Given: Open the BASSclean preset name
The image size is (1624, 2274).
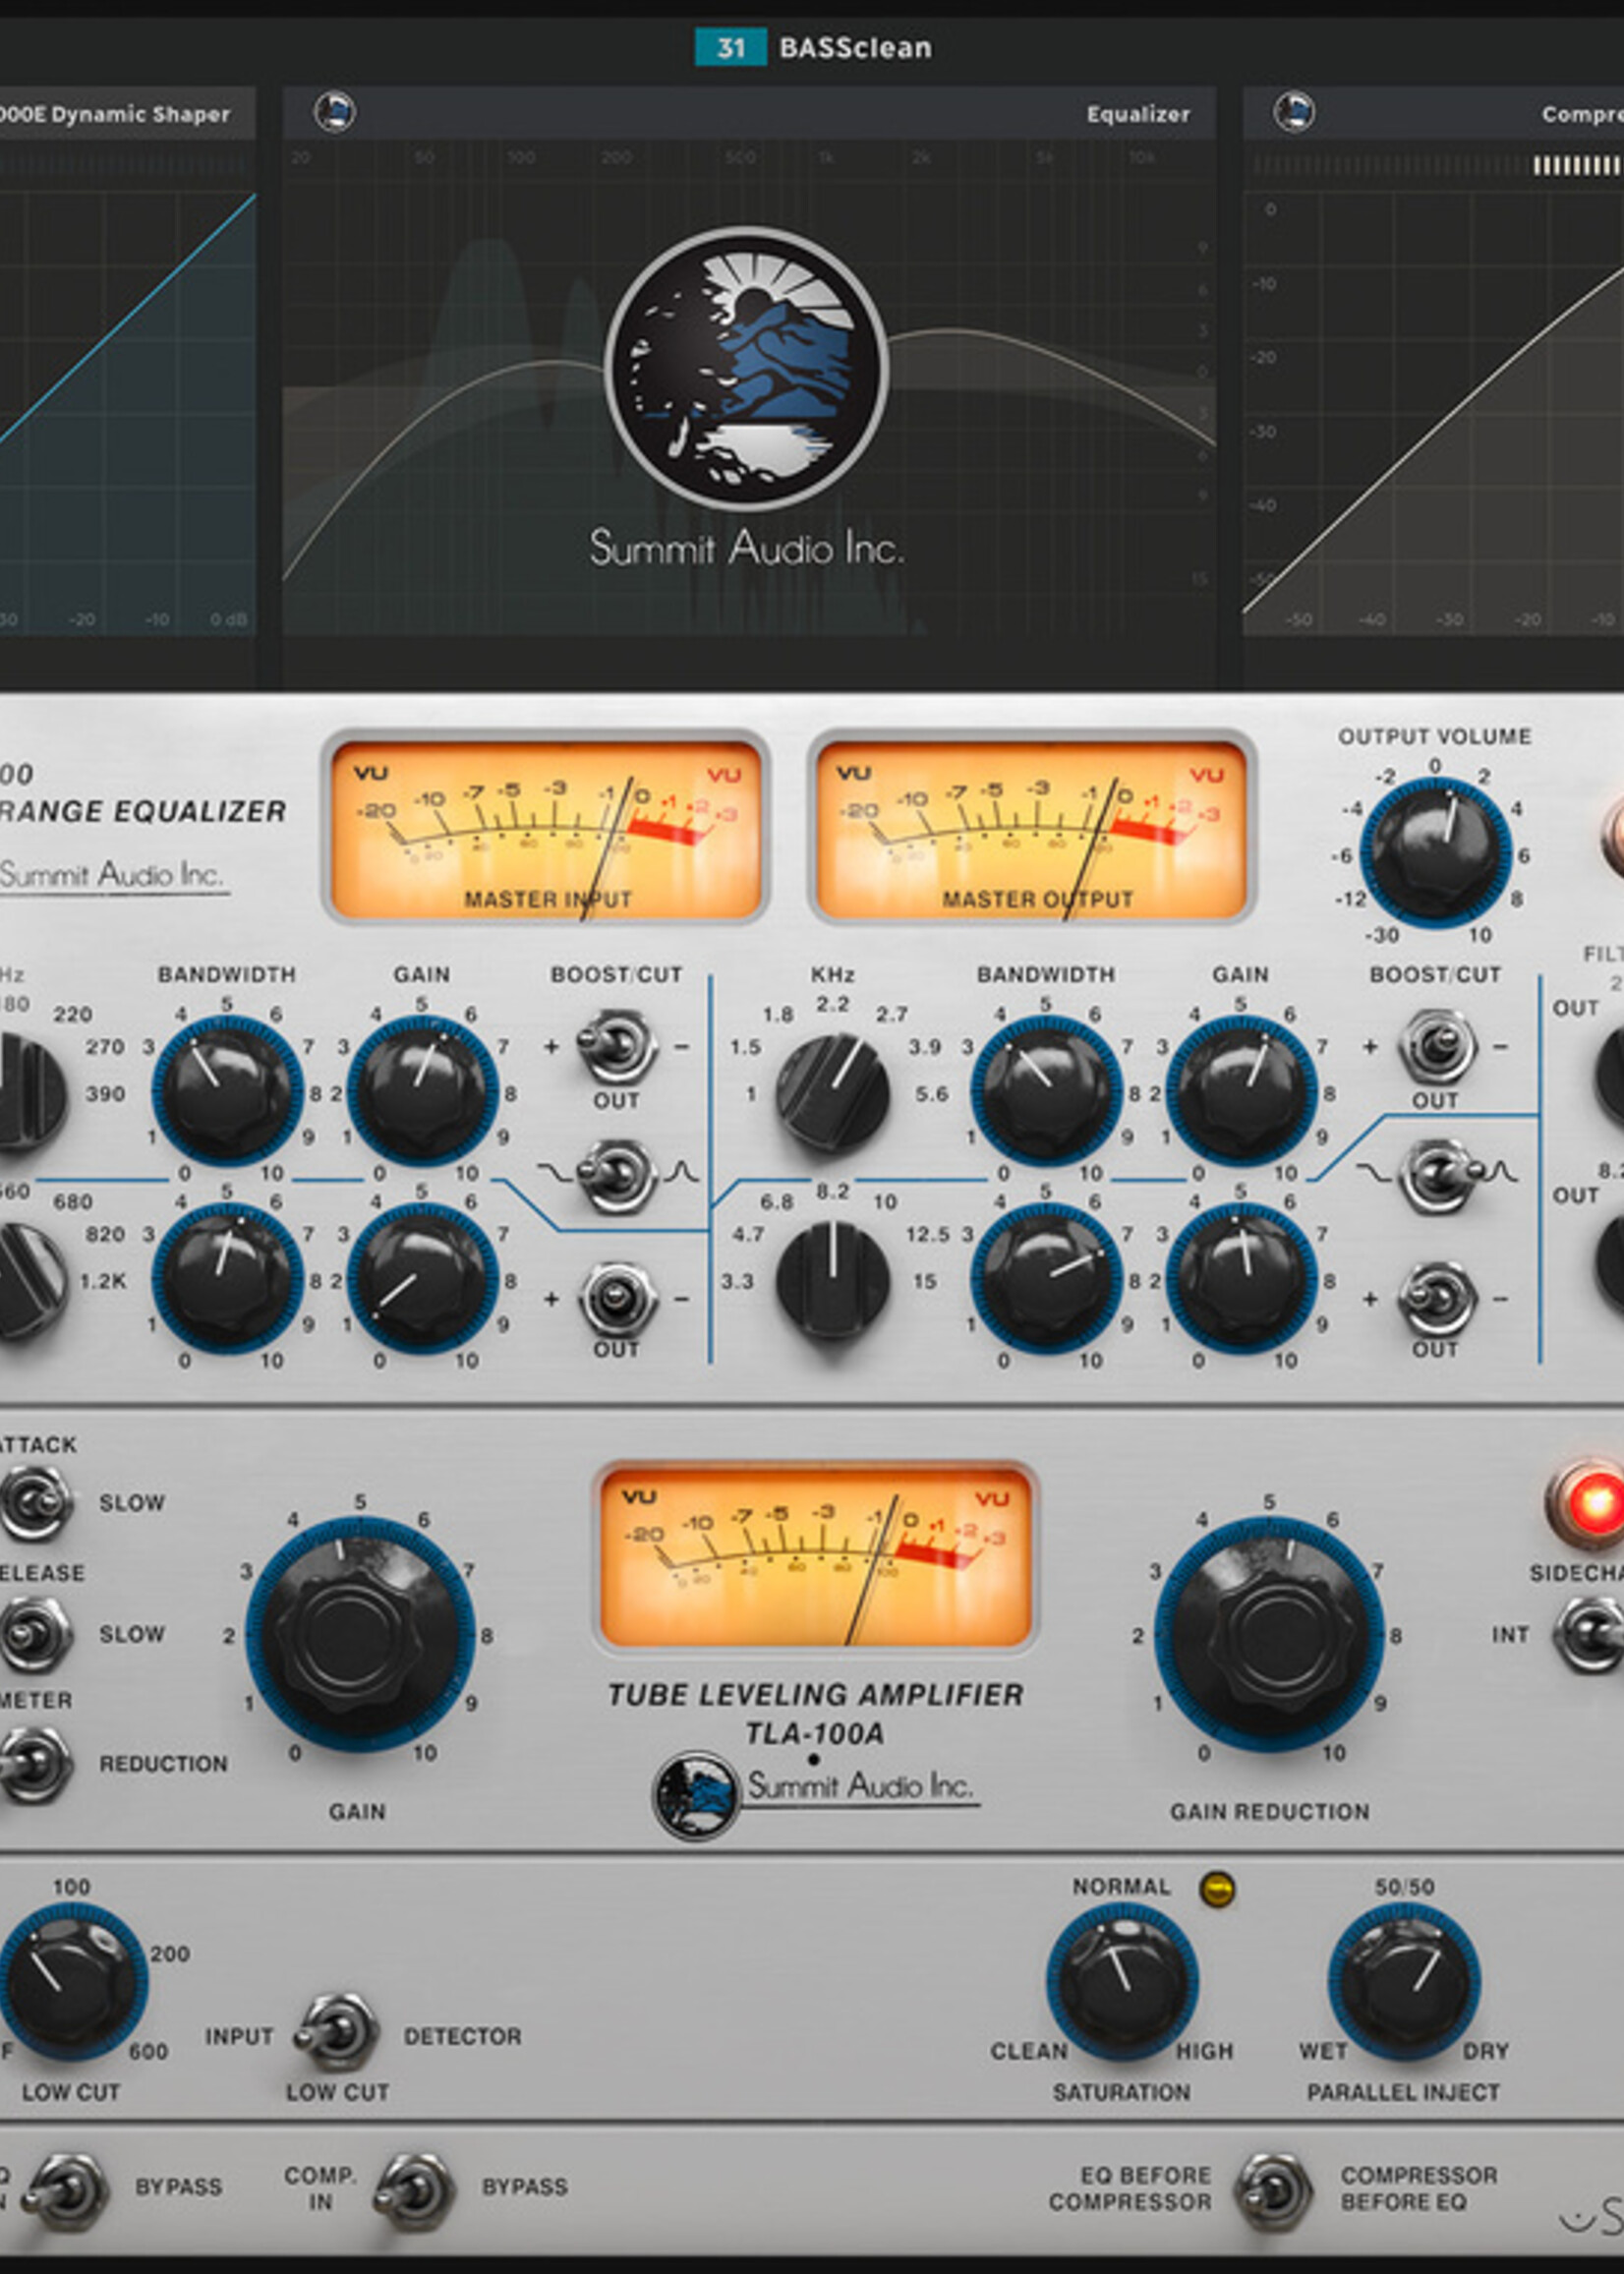Looking at the screenshot, I should click(x=856, y=47).
